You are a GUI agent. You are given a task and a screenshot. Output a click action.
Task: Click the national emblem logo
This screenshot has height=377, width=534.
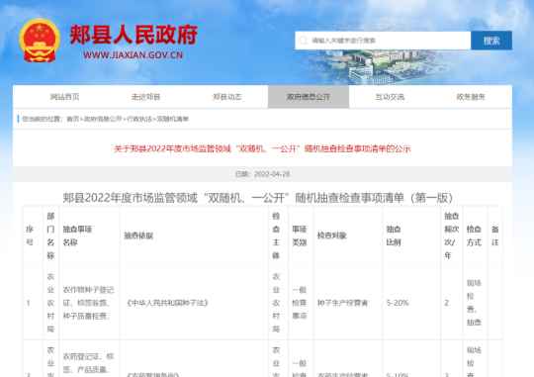[40, 41]
